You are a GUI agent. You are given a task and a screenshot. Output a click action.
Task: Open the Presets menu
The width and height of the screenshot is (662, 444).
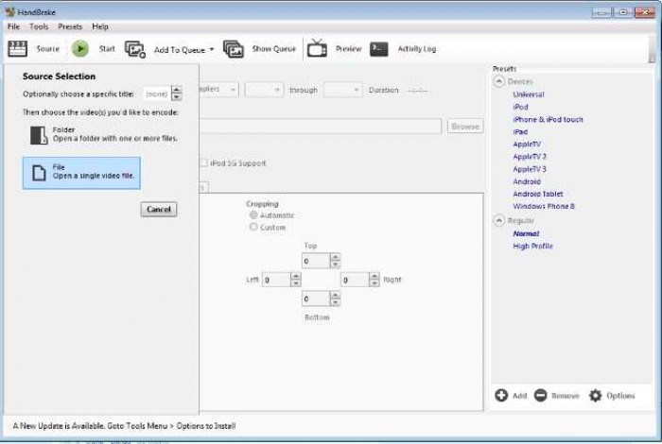click(x=70, y=26)
